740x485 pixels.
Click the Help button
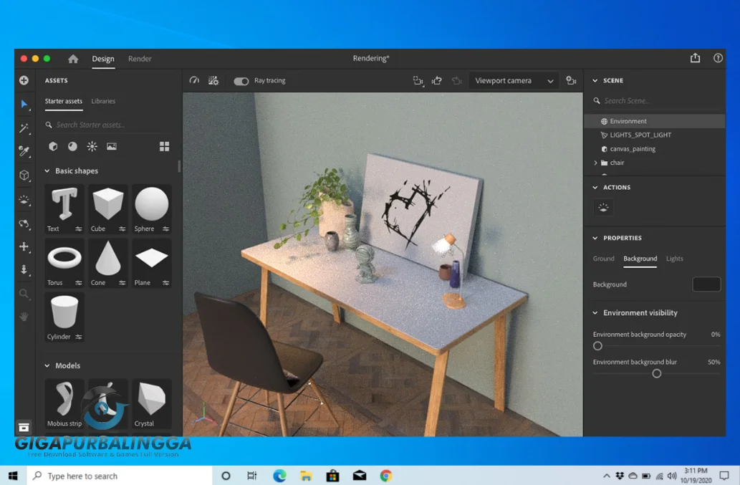(x=718, y=58)
